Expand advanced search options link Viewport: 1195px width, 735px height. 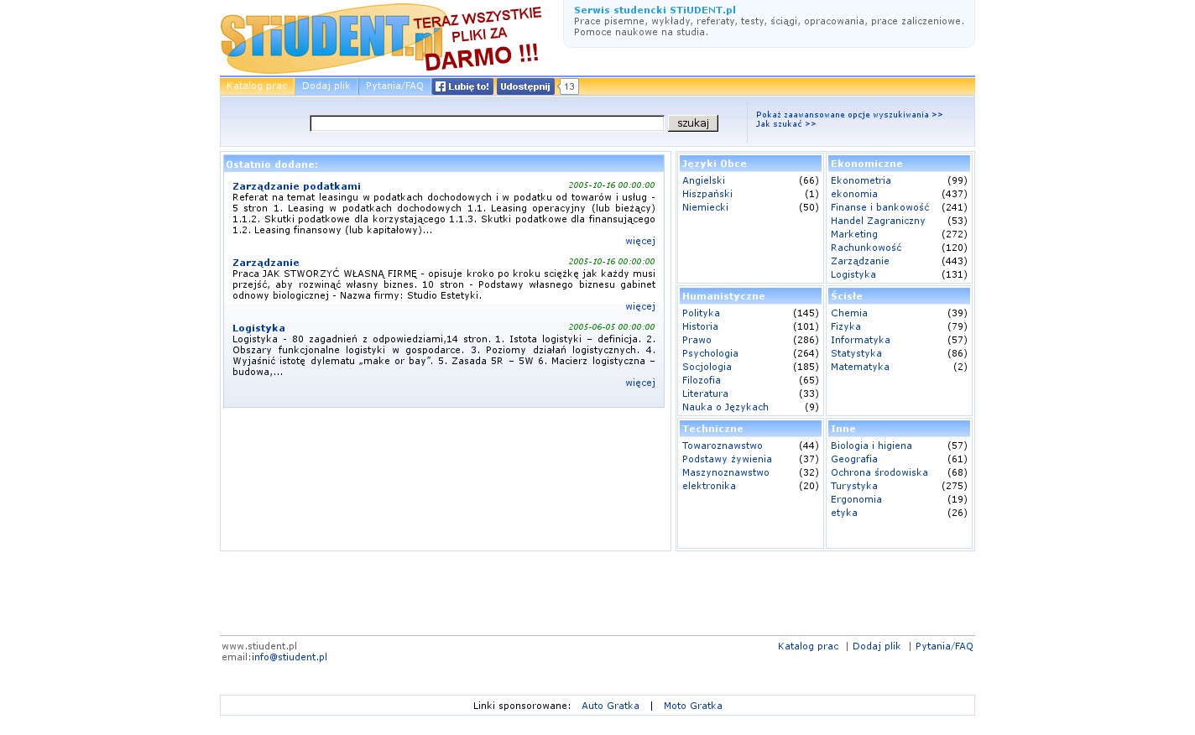(x=848, y=115)
